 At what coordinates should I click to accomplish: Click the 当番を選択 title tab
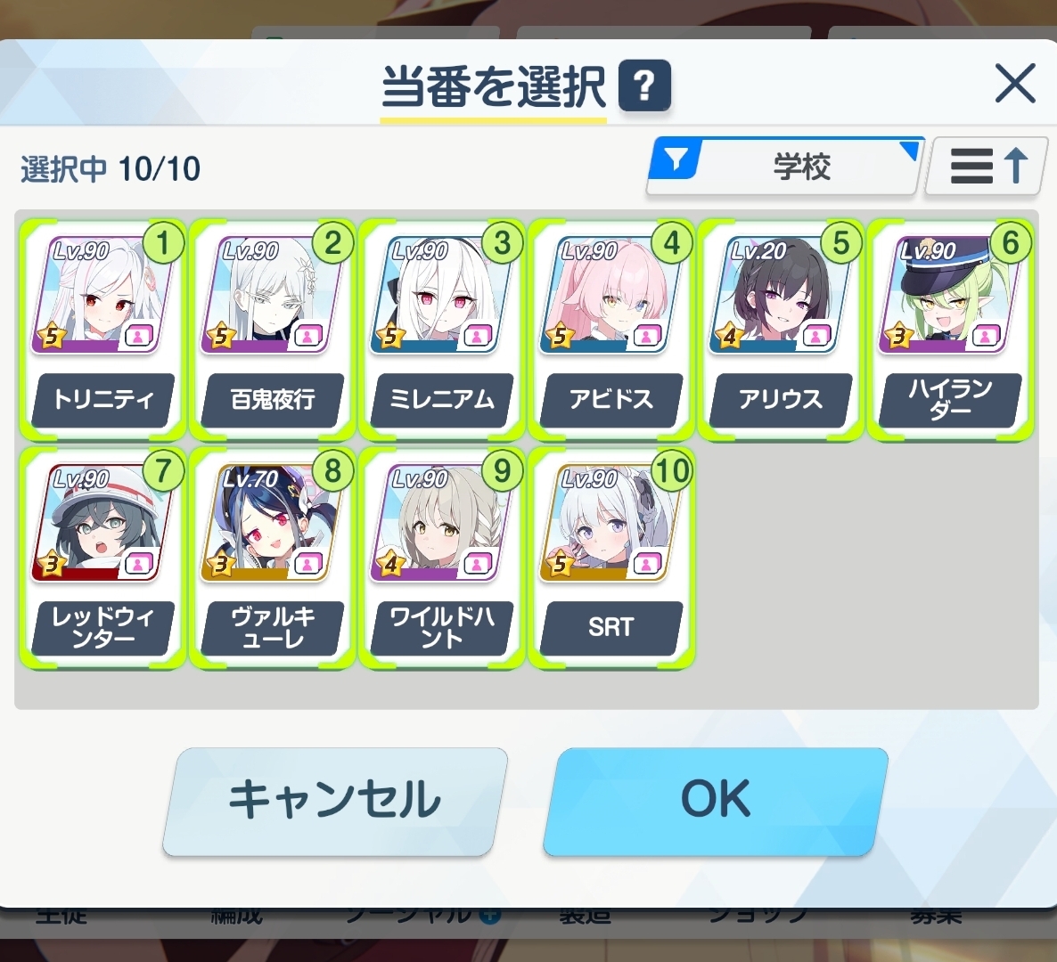[494, 88]
